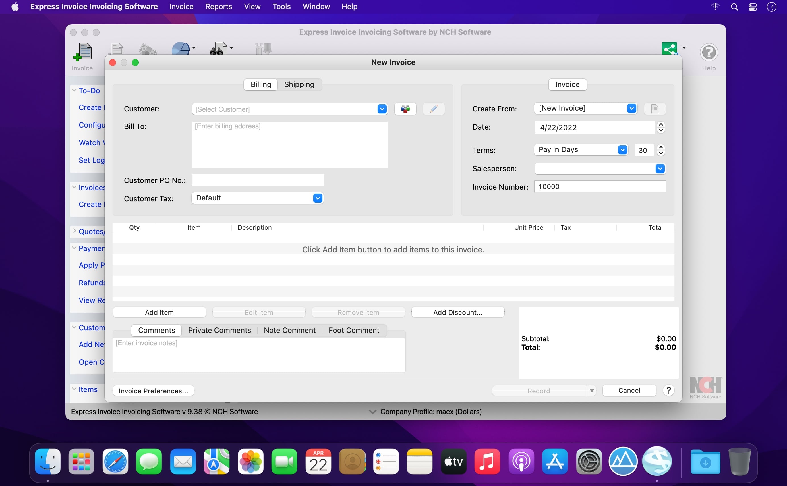Open Control Center in menu bar
This screenshot has height=486, width=787.
pos(753,7)
